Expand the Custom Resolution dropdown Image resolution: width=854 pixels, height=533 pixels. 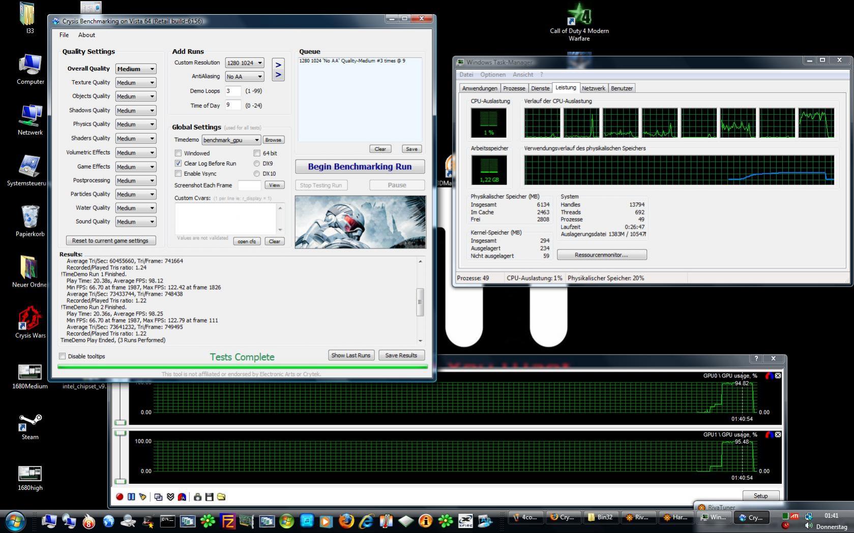pyautogui.click(x=245, y=62)
